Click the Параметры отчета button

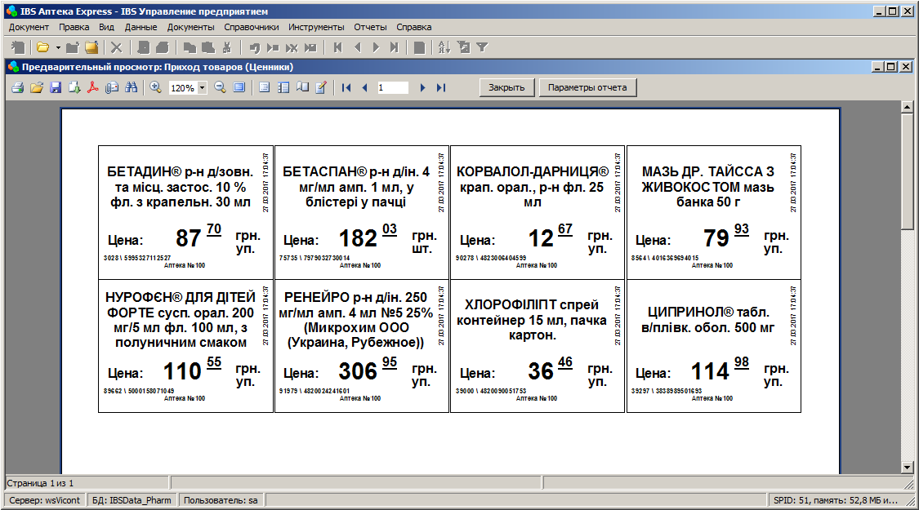[587, 87]
